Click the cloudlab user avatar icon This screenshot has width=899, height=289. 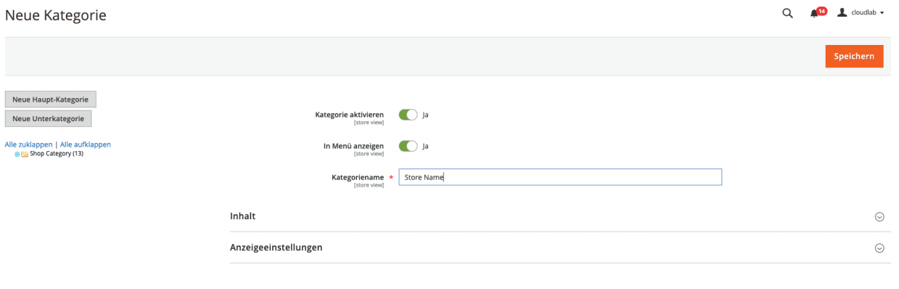pyautogui.click(x=842, y=13)
